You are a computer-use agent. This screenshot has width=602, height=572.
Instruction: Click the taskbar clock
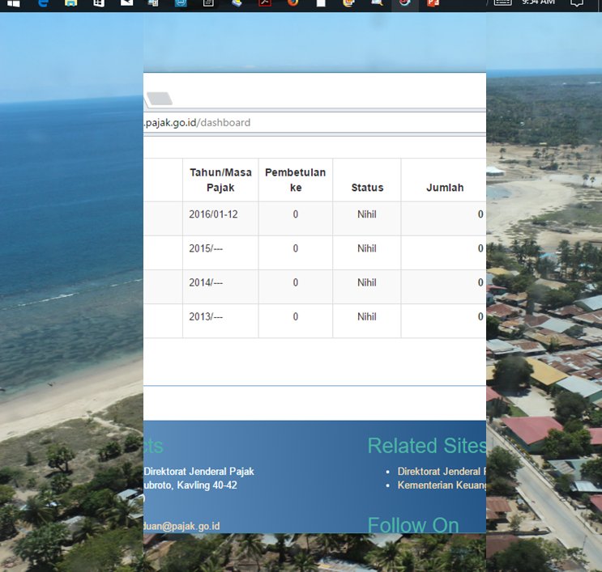[x=538, y=2]
